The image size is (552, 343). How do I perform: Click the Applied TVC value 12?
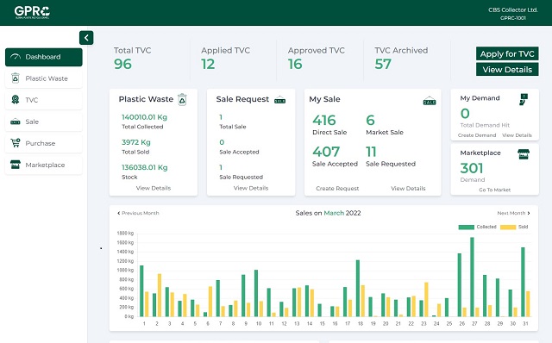point(208,64)
